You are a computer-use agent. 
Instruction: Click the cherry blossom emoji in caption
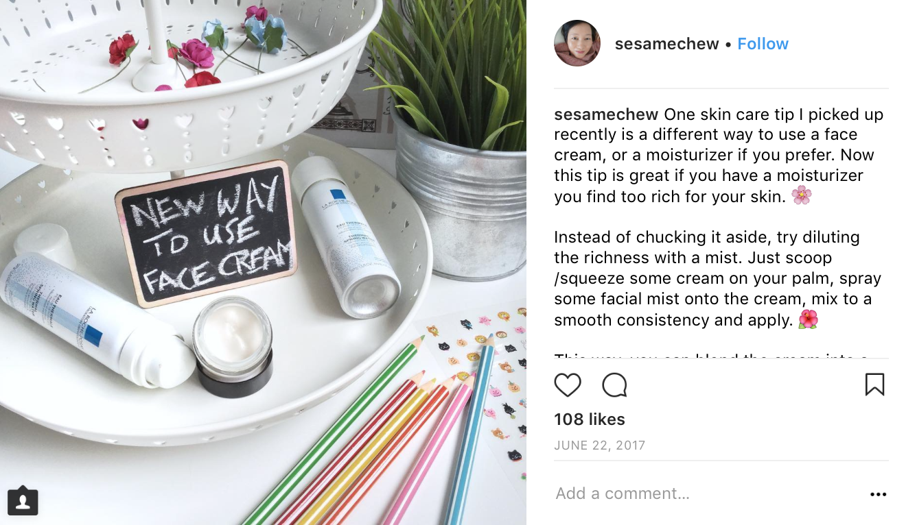tap(801, 196)
